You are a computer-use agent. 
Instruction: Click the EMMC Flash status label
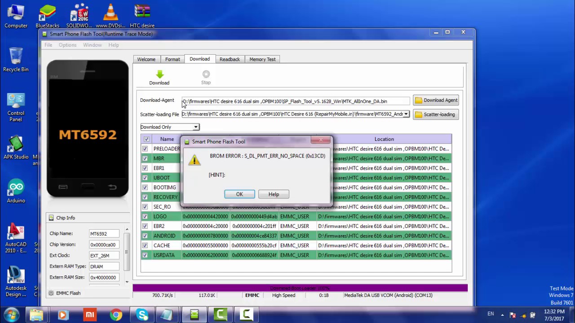[x=68, y=293]
